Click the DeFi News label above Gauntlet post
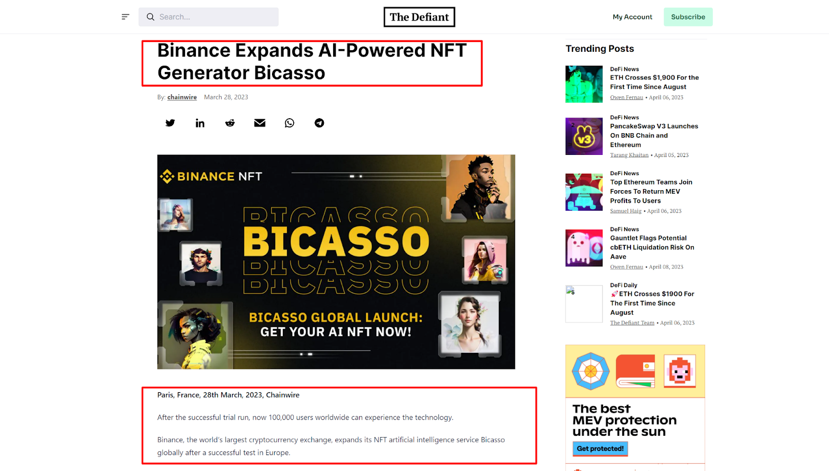This screenshot has width=829, height=471. 624,230
